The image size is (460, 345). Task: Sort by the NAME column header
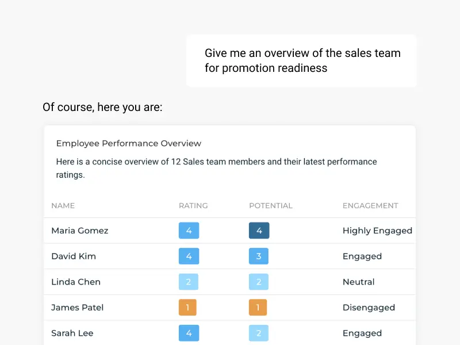click(x=63, y=206)
